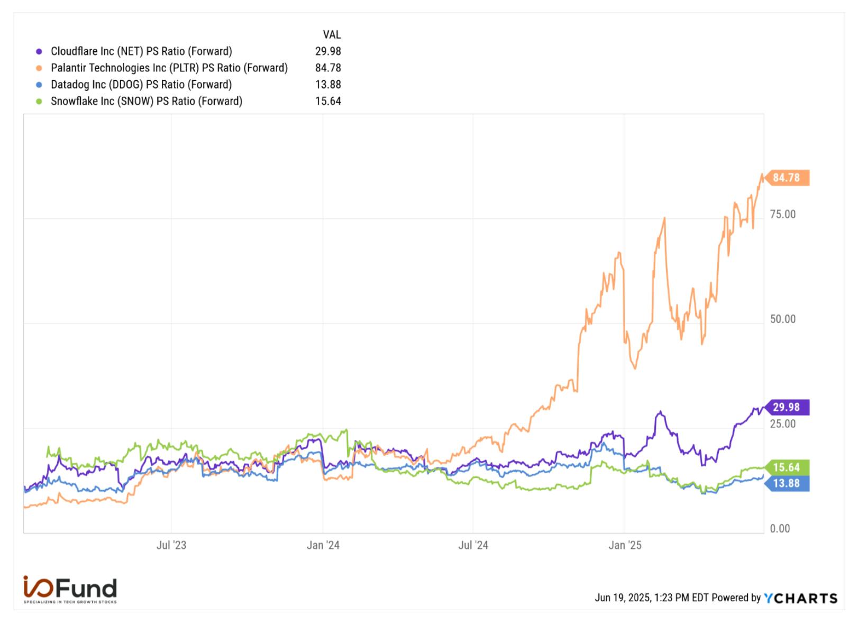Select Datadog Inc (DDOG) legend label
This screenshot has width=858, height=625.
(141, 85)
